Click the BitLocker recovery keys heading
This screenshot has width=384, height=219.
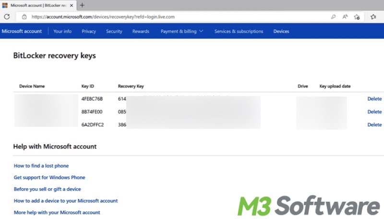(54, 56)
